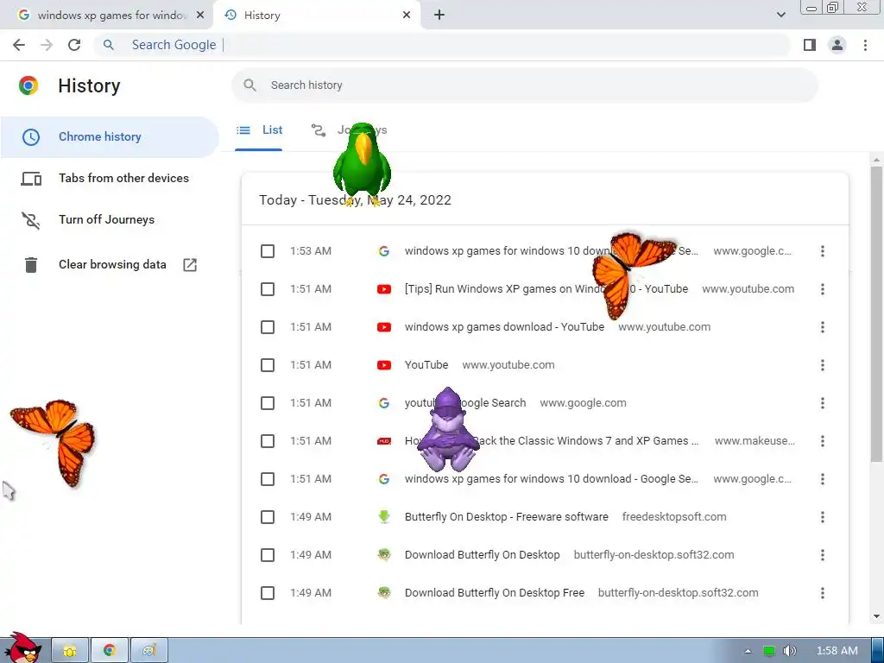Open actions menu for Download Butterfly On Desktop entry
The image size is (884, 663).
pyautogui.click(x=823, y=555)
